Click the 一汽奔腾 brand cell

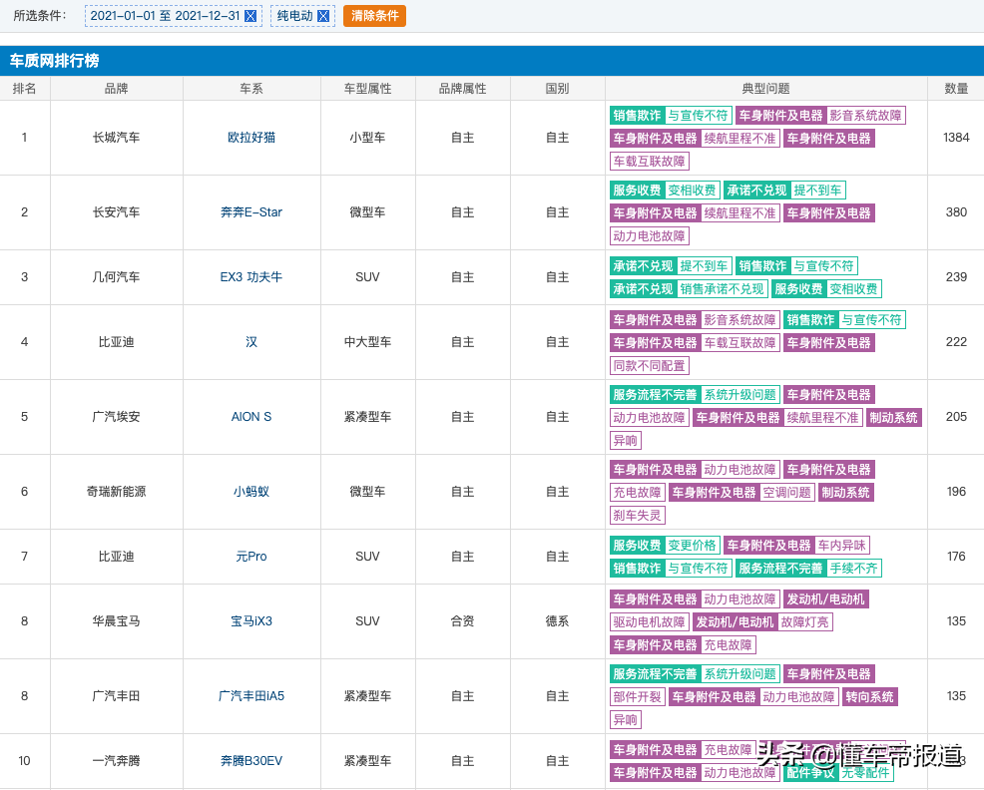click(116, 760)
